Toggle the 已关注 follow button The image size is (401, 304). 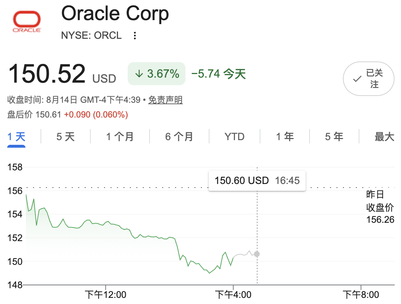368,79
